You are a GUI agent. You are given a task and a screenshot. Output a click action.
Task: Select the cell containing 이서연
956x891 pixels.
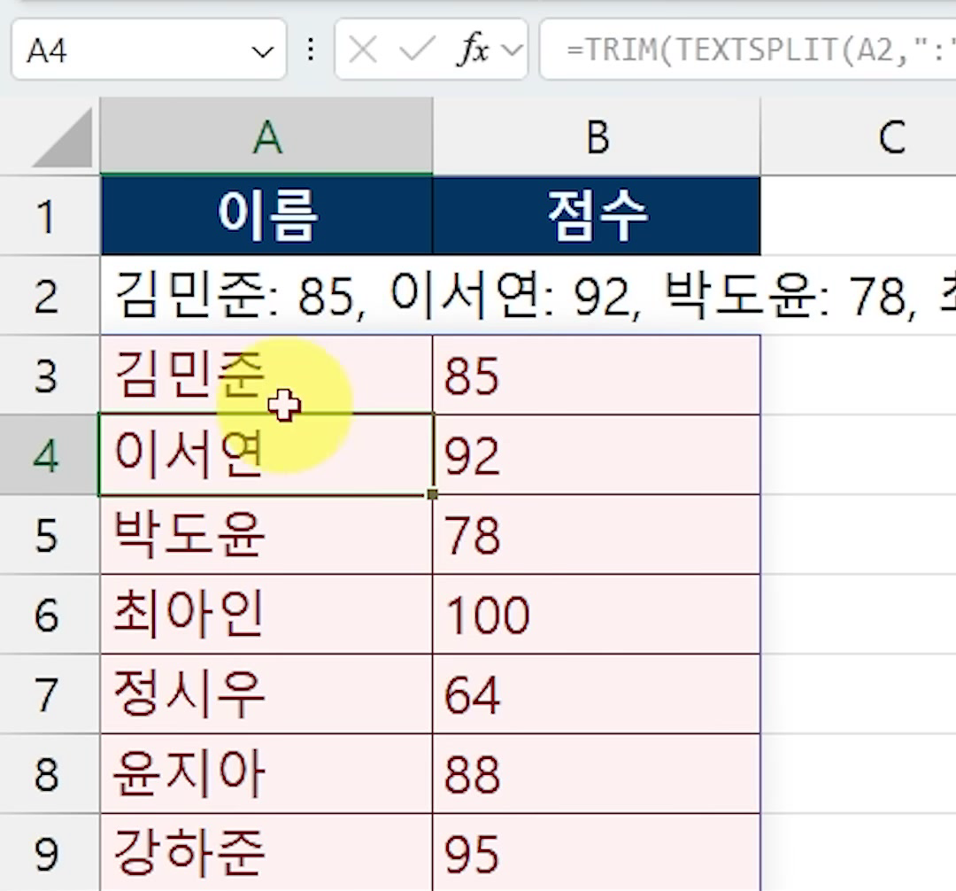[266, 455]
